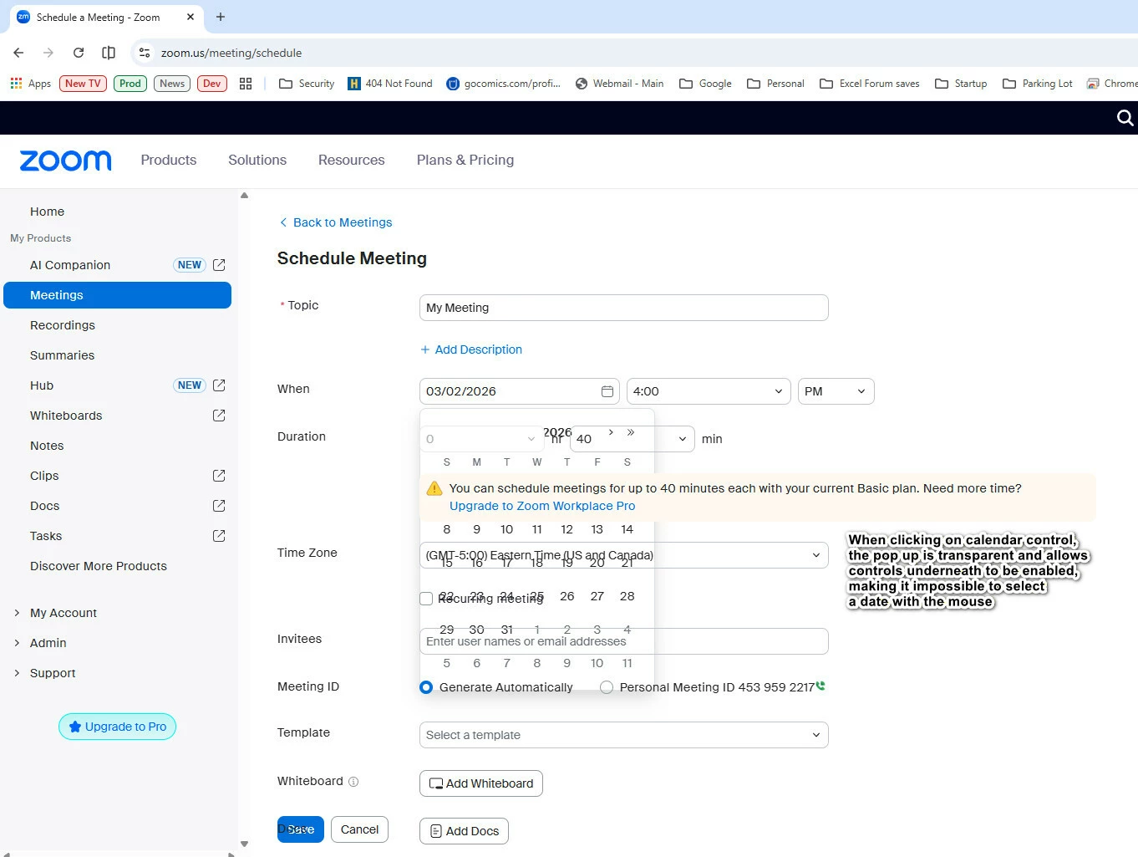Click Add Description link

point(471,349)
